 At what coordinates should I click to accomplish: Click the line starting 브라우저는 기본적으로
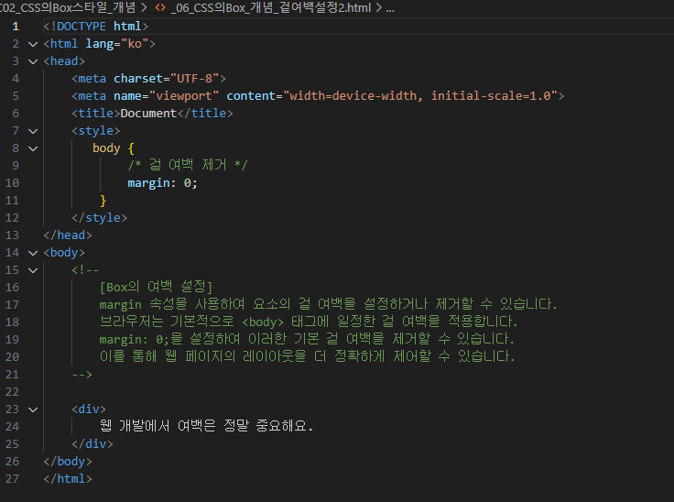pos(309,322)
